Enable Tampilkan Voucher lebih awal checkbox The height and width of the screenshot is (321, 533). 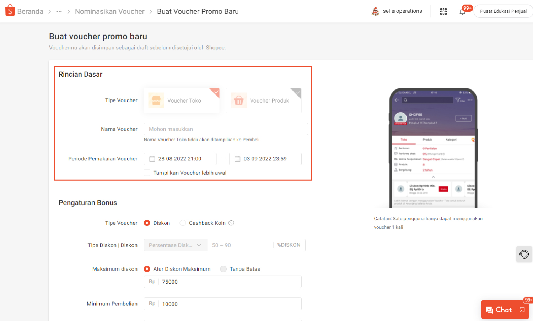coord(147,173)
